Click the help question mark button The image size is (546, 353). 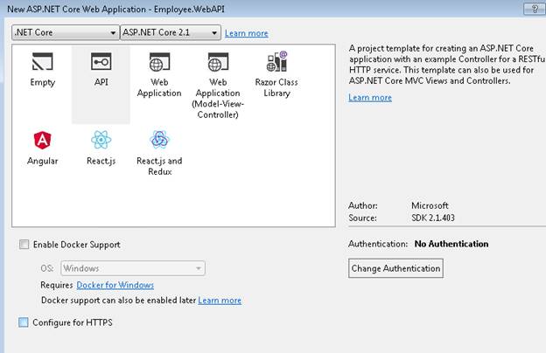535,9
